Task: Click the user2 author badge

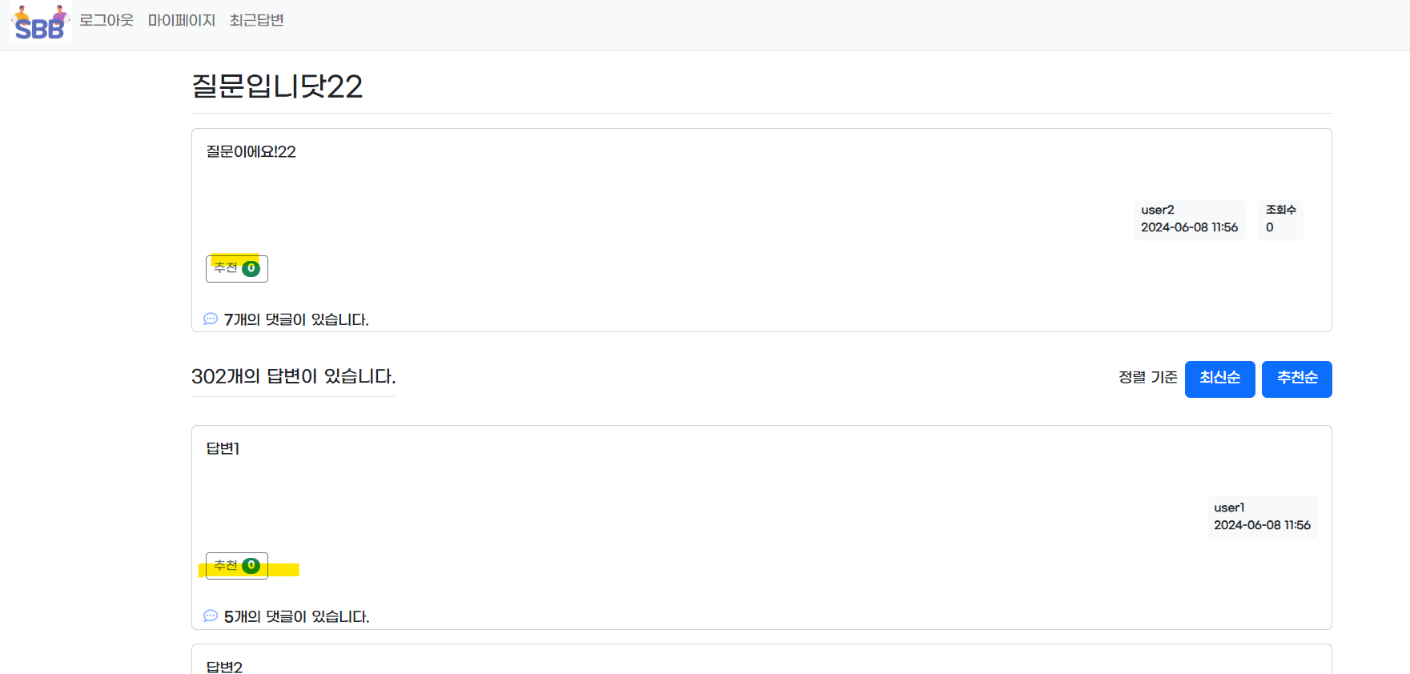Action: click(x=1189, y=219)
